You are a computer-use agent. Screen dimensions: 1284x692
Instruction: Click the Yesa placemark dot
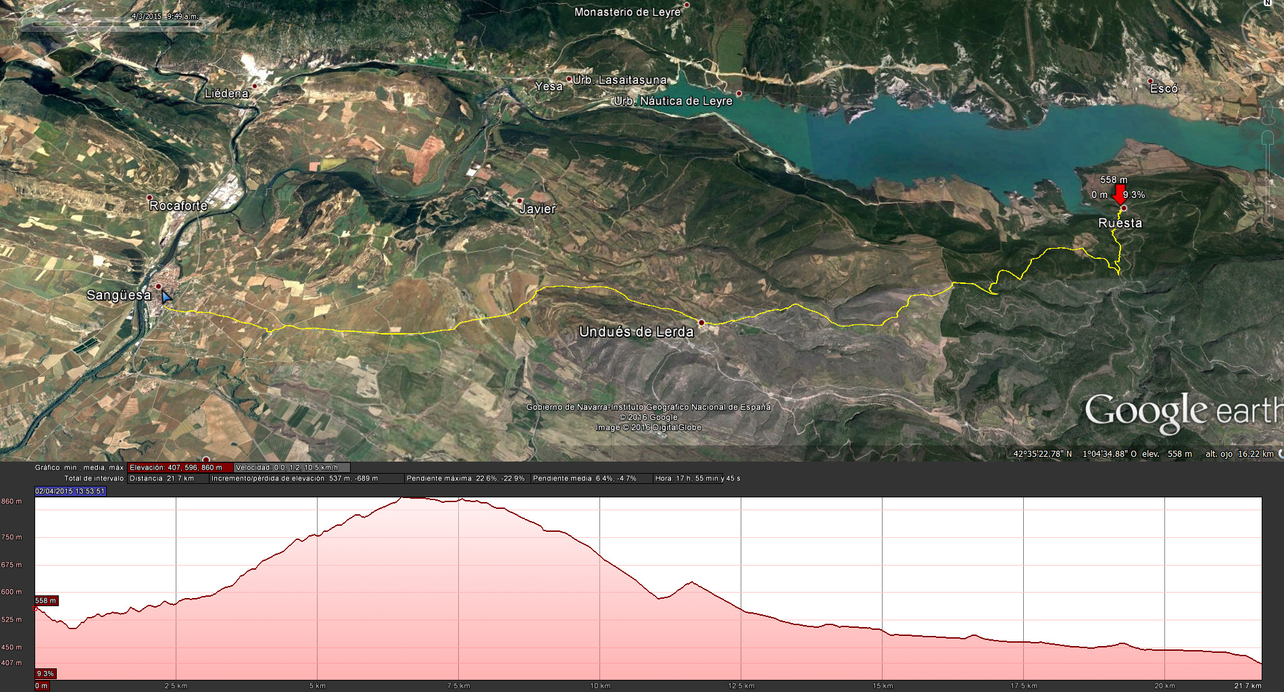569,79
